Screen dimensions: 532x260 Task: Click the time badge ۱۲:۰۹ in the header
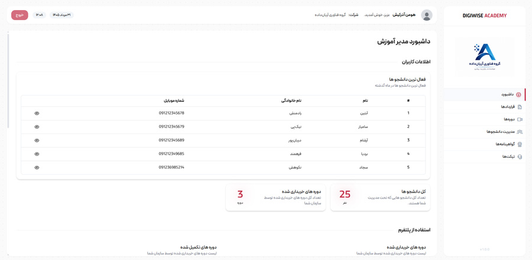pos(40,15)
